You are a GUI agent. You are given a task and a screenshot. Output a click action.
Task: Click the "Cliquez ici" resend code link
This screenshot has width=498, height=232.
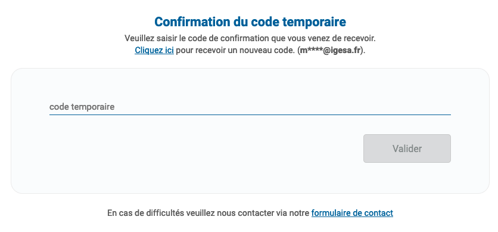pos(154,50)
